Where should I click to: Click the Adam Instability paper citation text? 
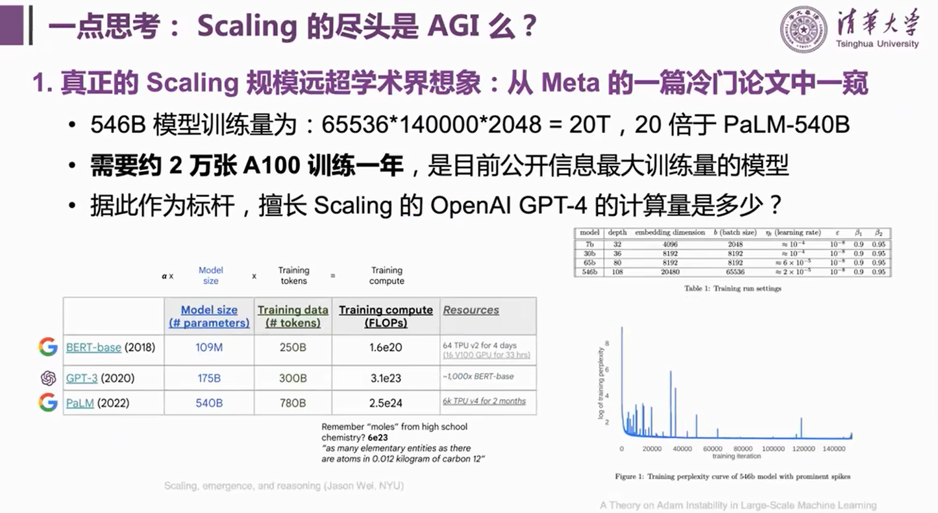point(738,505)
